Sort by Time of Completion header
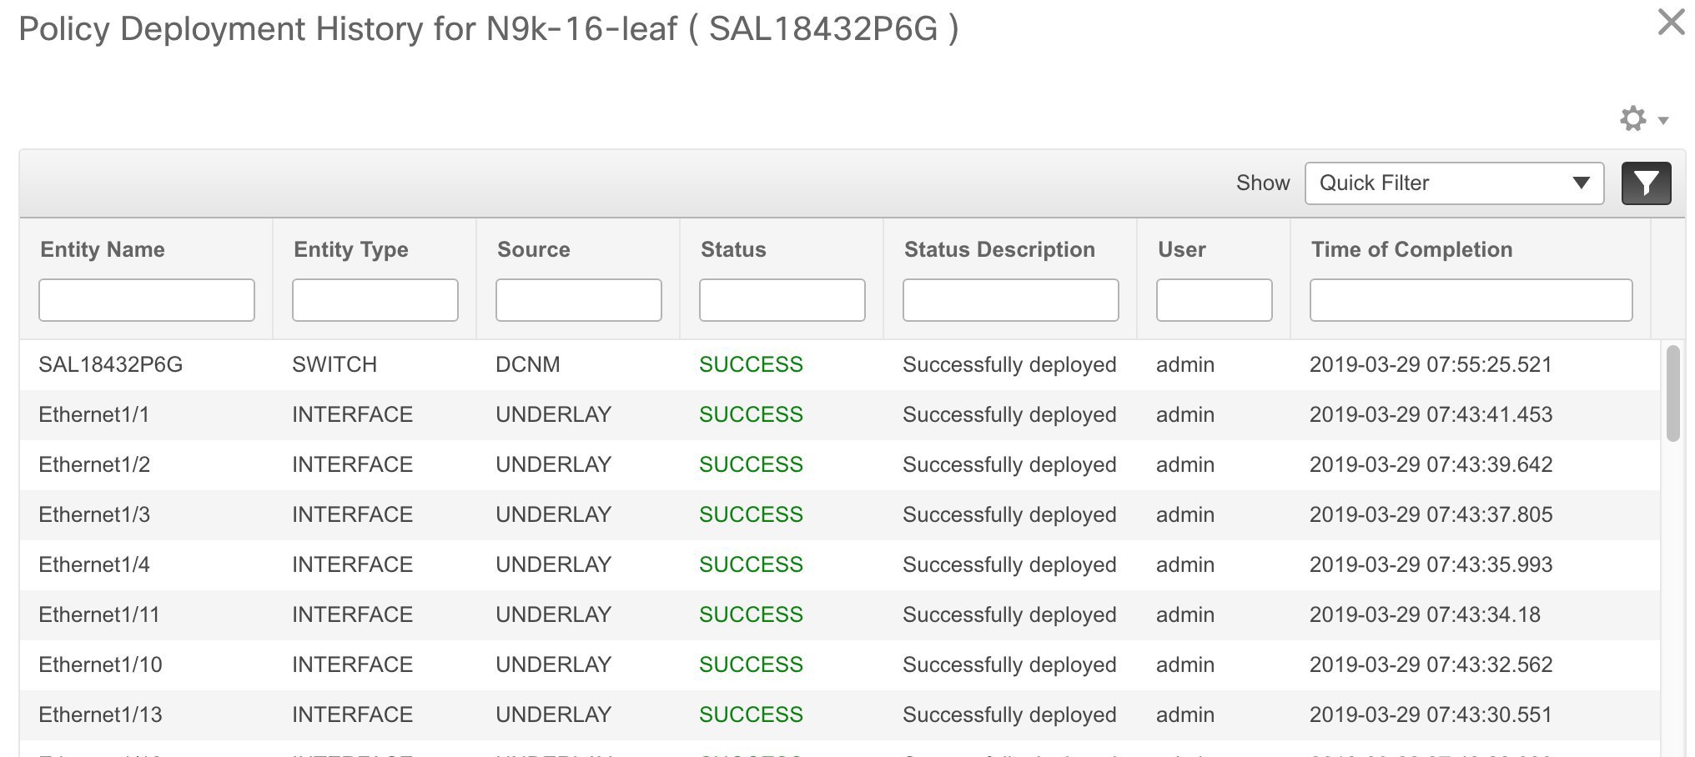This screenshot has width=1695, height=757. pyautogui.click(x=1411, y=249)
